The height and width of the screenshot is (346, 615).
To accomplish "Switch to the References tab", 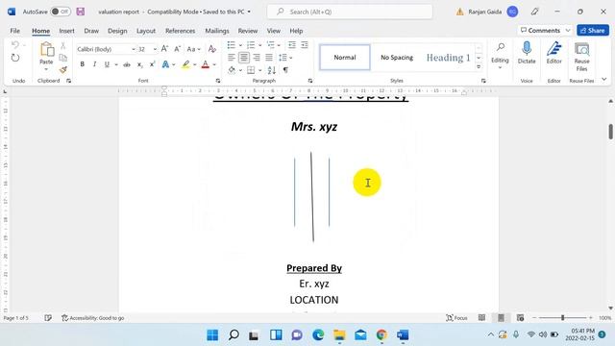I will (x=180, y=31).
